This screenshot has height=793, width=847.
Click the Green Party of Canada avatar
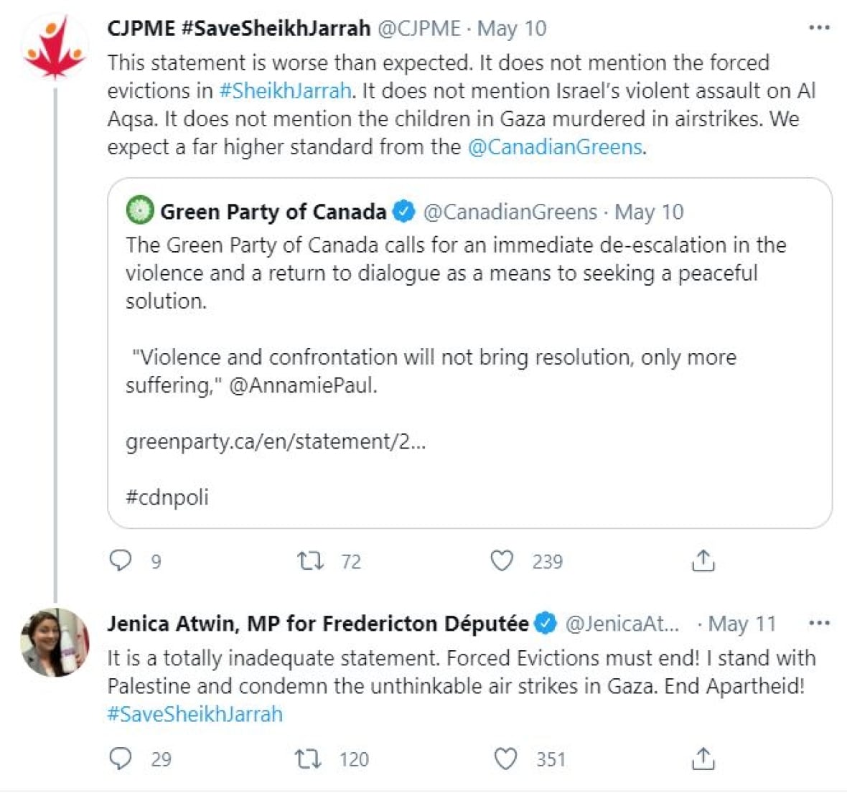pos(140,210)
